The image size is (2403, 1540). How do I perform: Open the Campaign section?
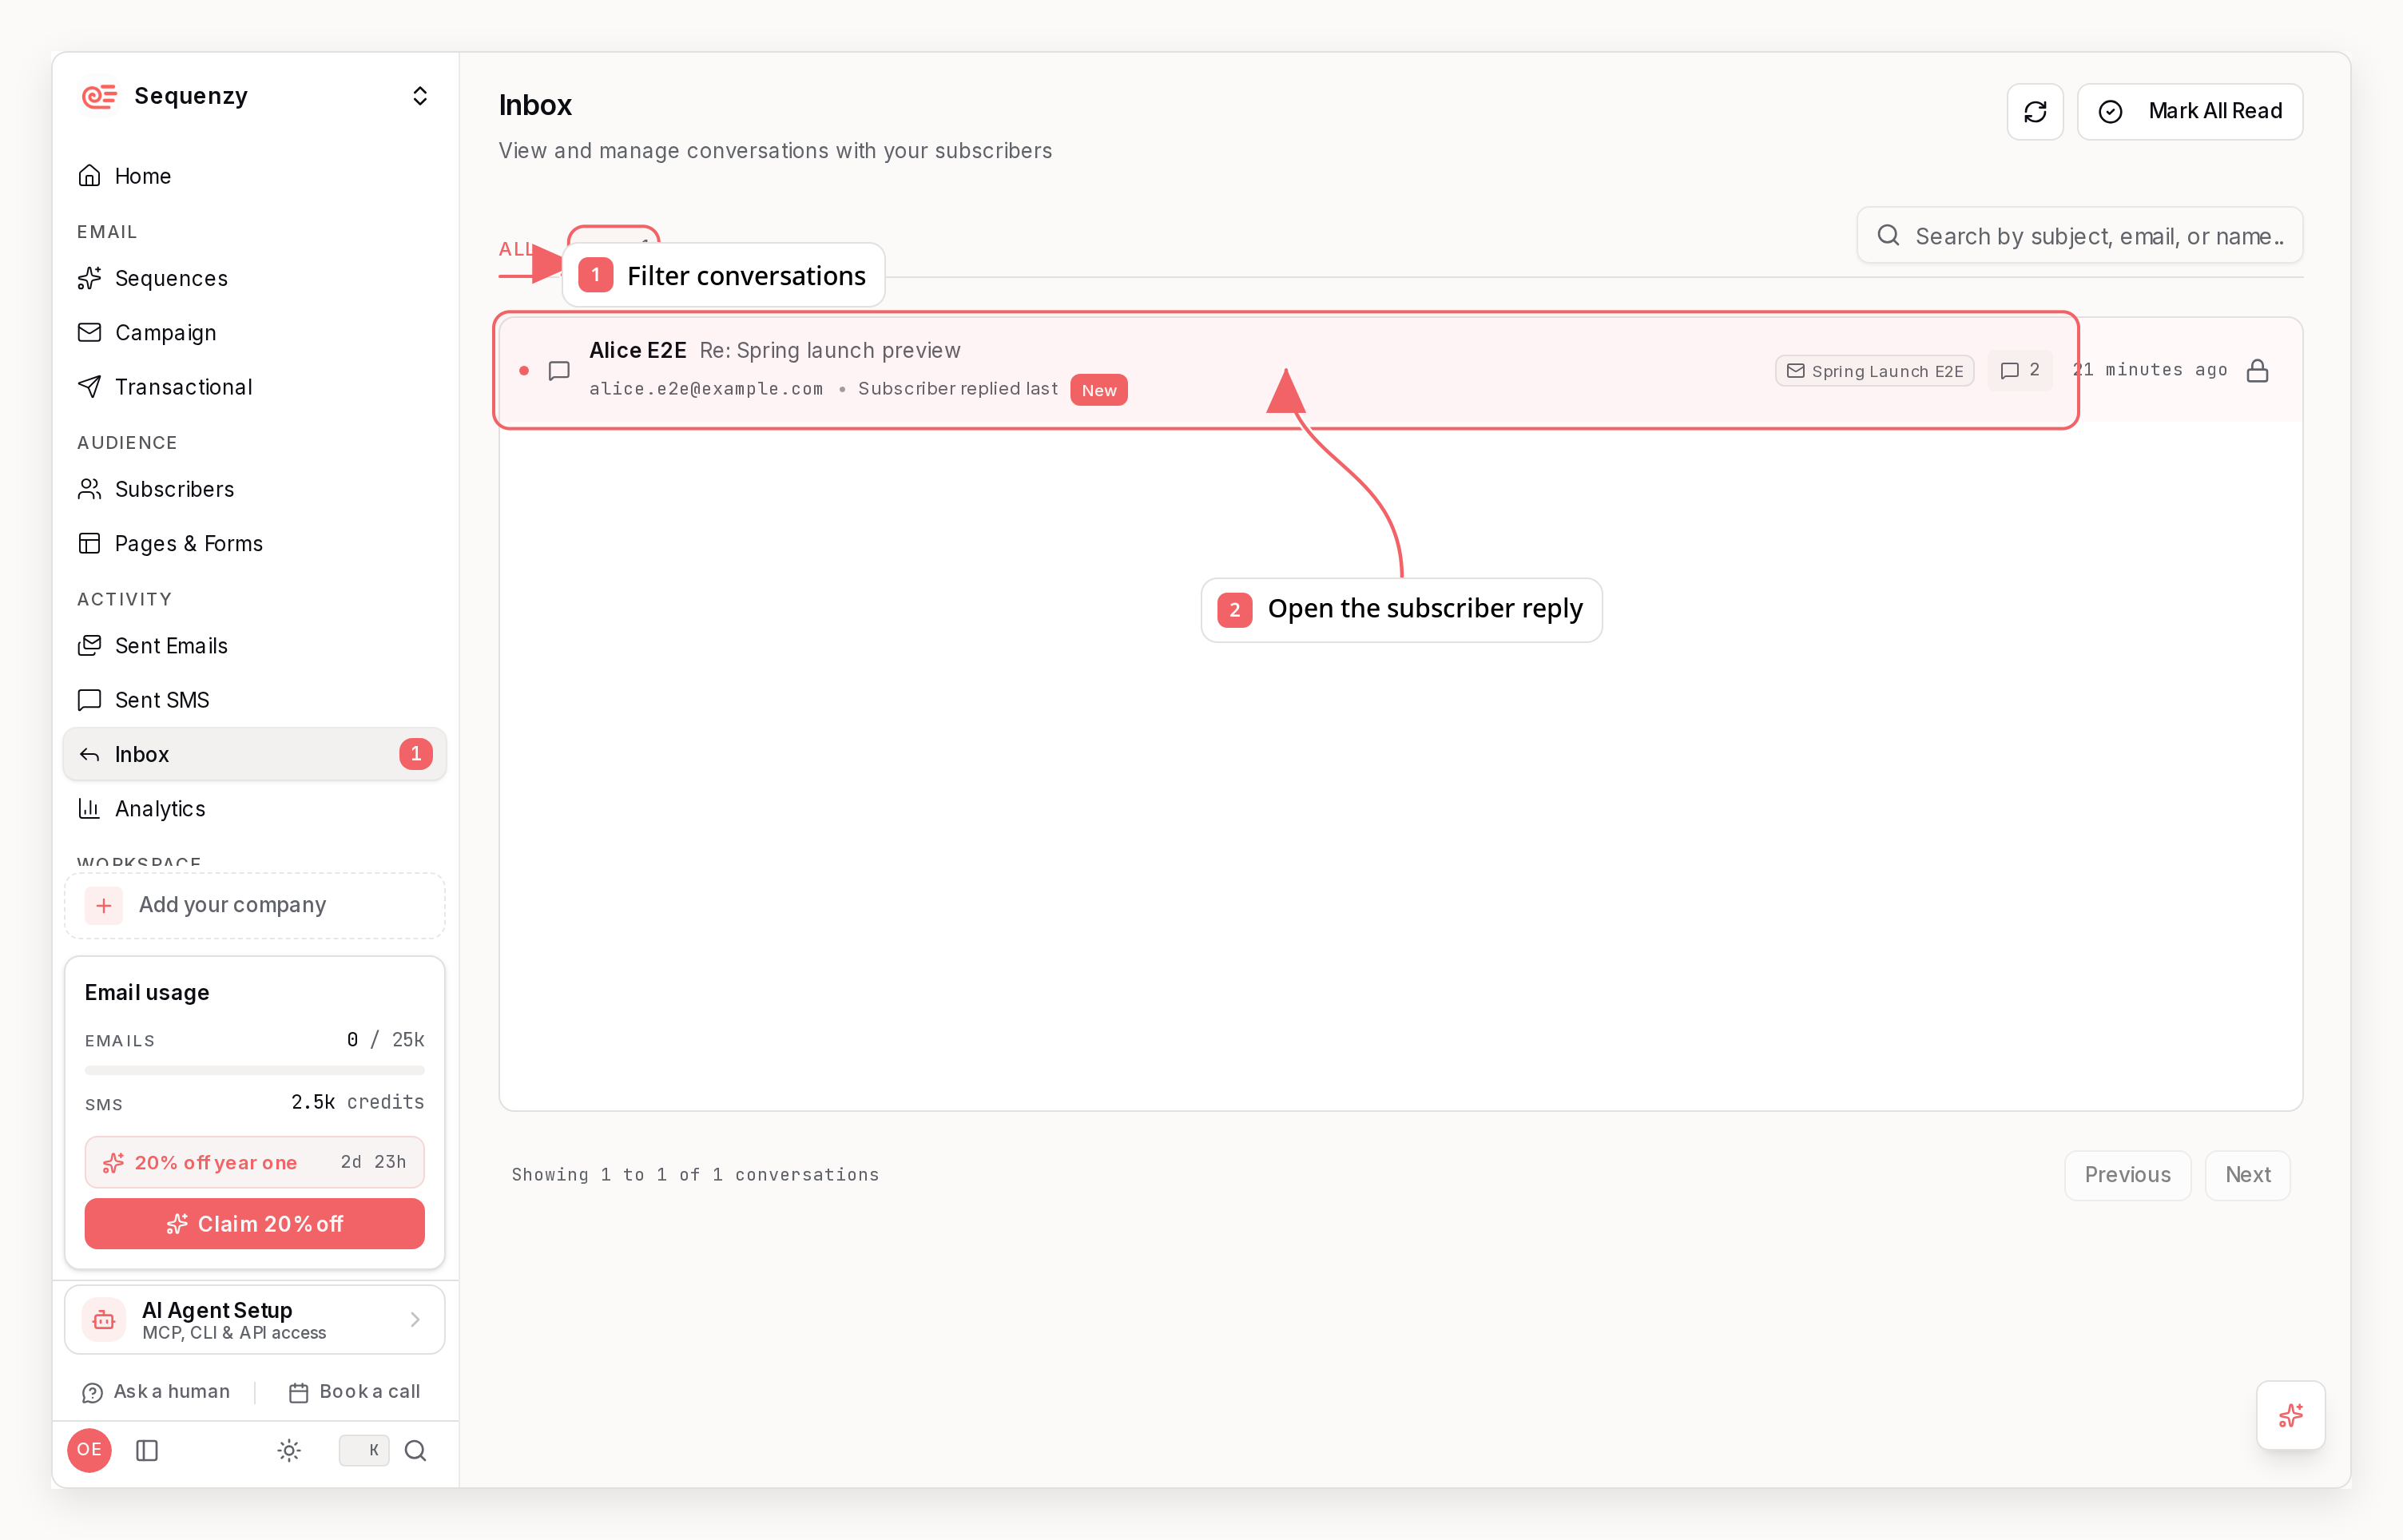[254, 332]
